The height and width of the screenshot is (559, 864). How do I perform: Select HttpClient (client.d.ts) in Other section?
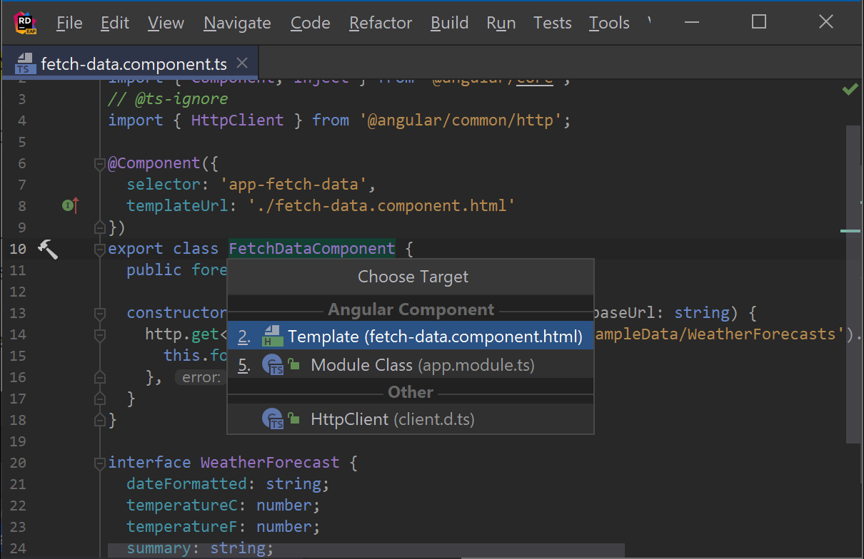pos(392,419)
